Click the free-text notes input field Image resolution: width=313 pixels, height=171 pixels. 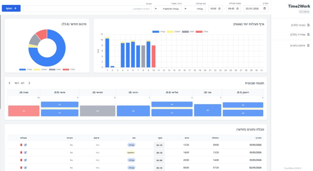point(87,9)
